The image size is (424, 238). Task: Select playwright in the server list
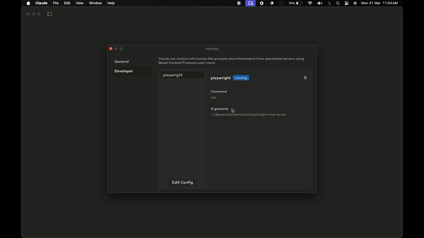click(182, 75)
